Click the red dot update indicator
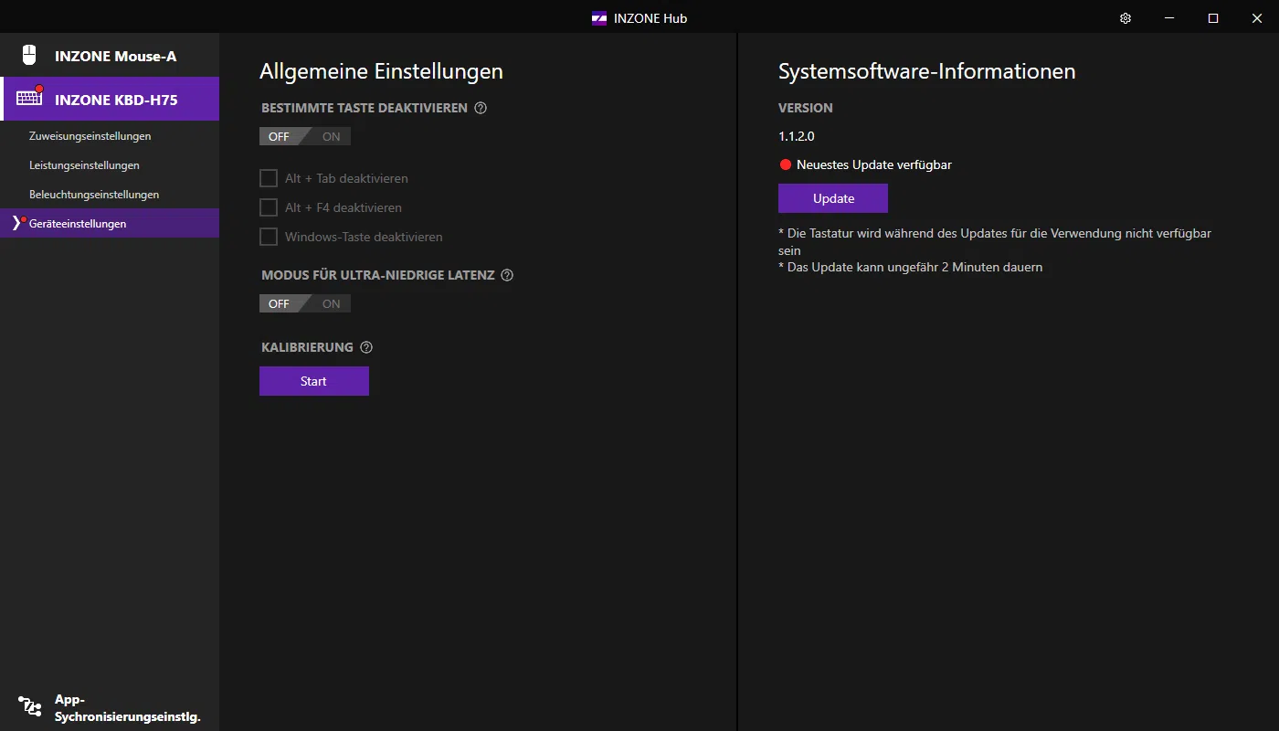This screenshot has height=731, width=1279. coord(785,165)
